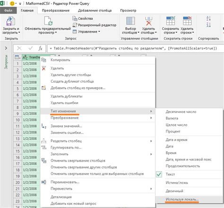Switch to the Добавление столбца tab
Viewport: 224px width, 208px height.
tap(95, 10)
